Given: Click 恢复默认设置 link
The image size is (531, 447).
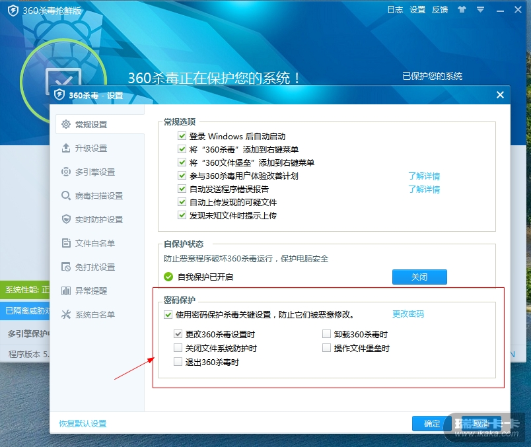Looking at the screenshot, I should point(83,424).
